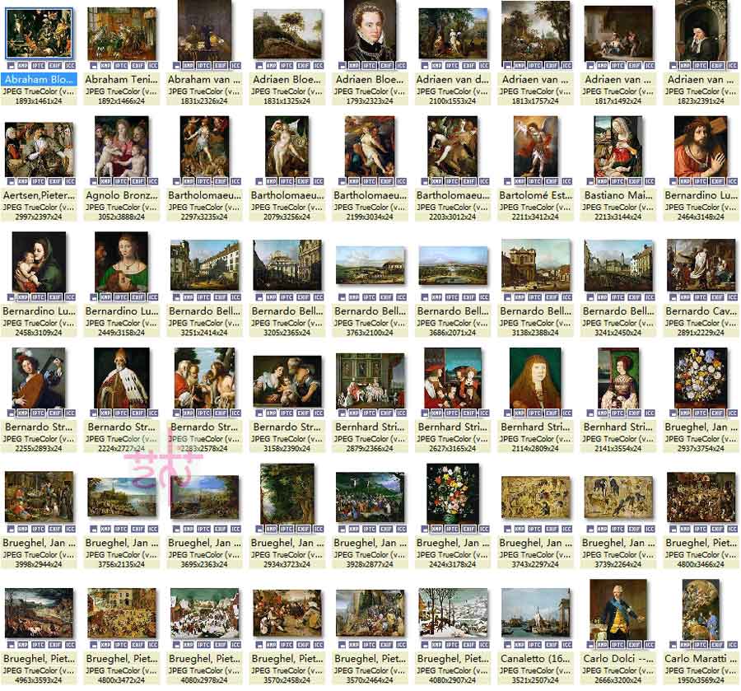Click the ICC badge under Canaletto (16... thumbnail
Image resolution: width=741 pixels, height=691 pixels.
(566, 645)
